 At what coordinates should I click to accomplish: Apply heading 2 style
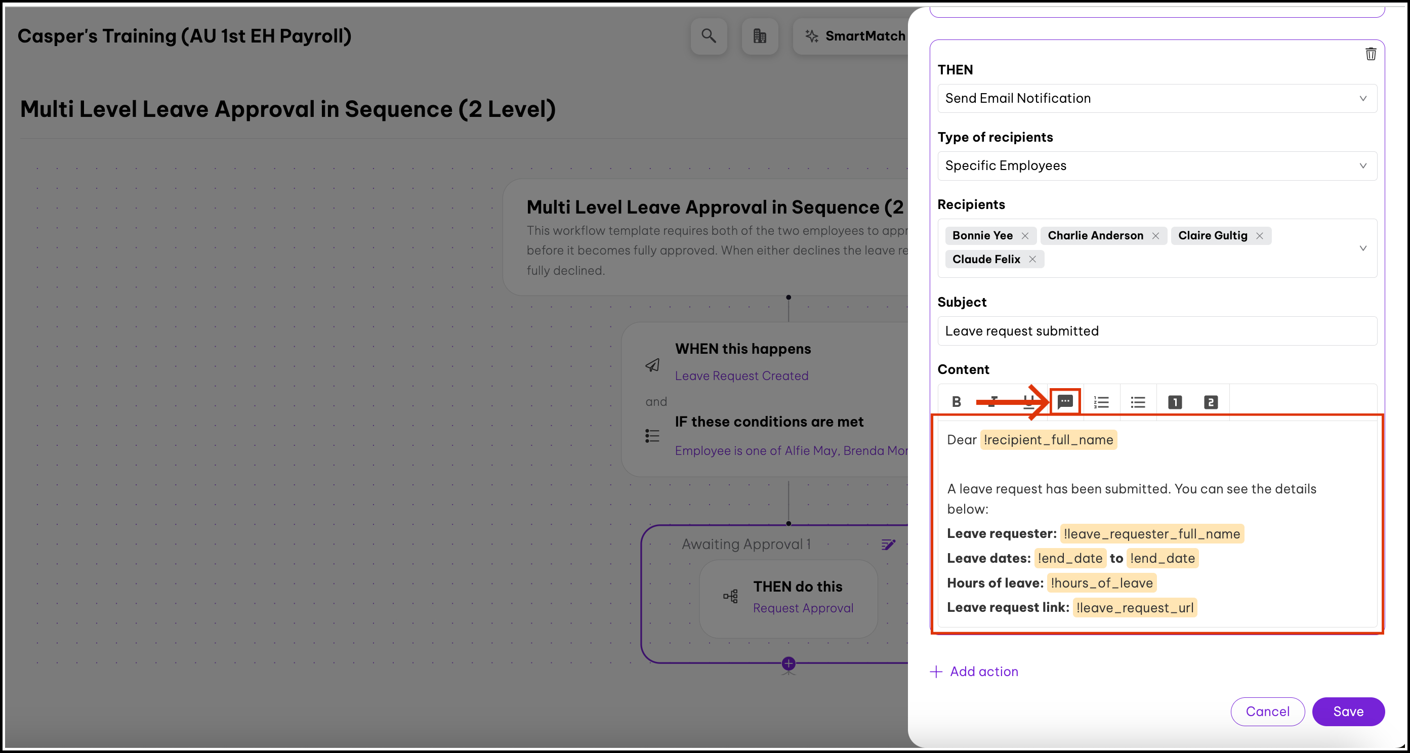tap(1211, 402)
